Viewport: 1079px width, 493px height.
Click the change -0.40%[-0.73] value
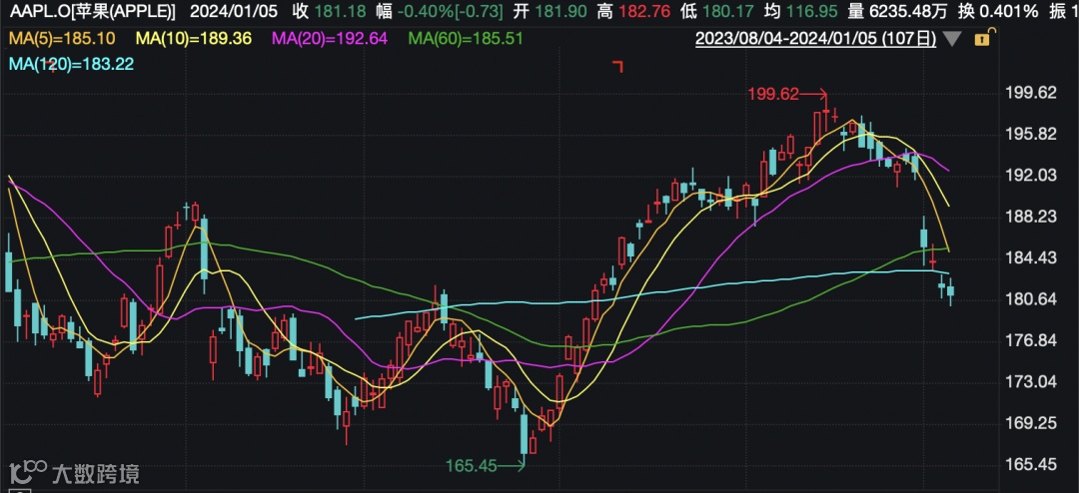[452, 12]
